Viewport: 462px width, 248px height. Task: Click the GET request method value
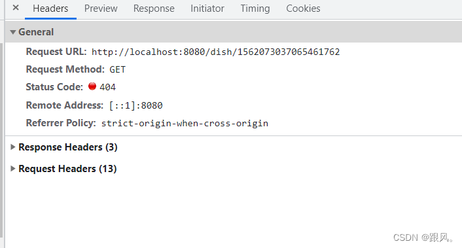click(x=118, y=69)
